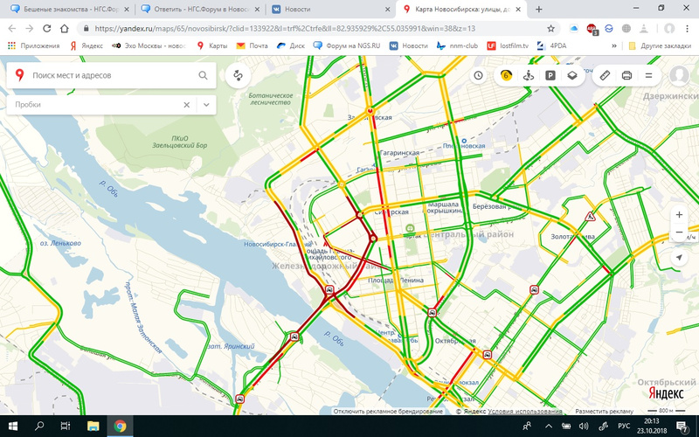Expand the Пробки panel chevron

coord(206,105)
